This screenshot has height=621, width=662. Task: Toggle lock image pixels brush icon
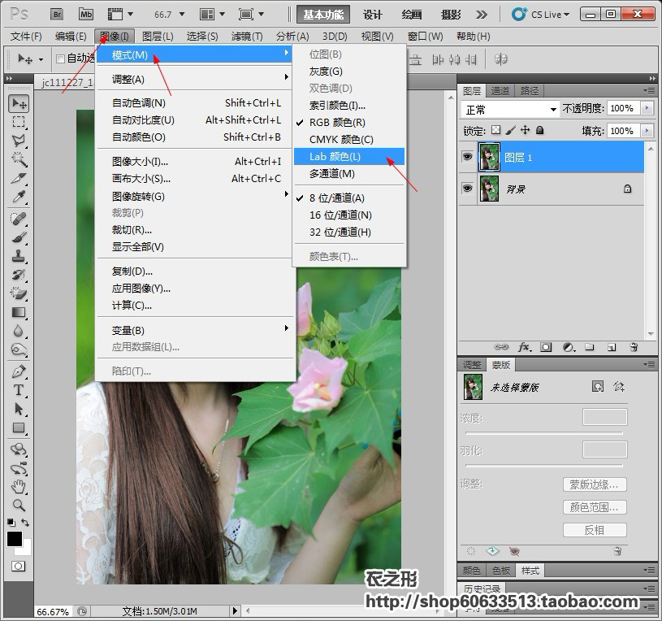click(510, 130)
